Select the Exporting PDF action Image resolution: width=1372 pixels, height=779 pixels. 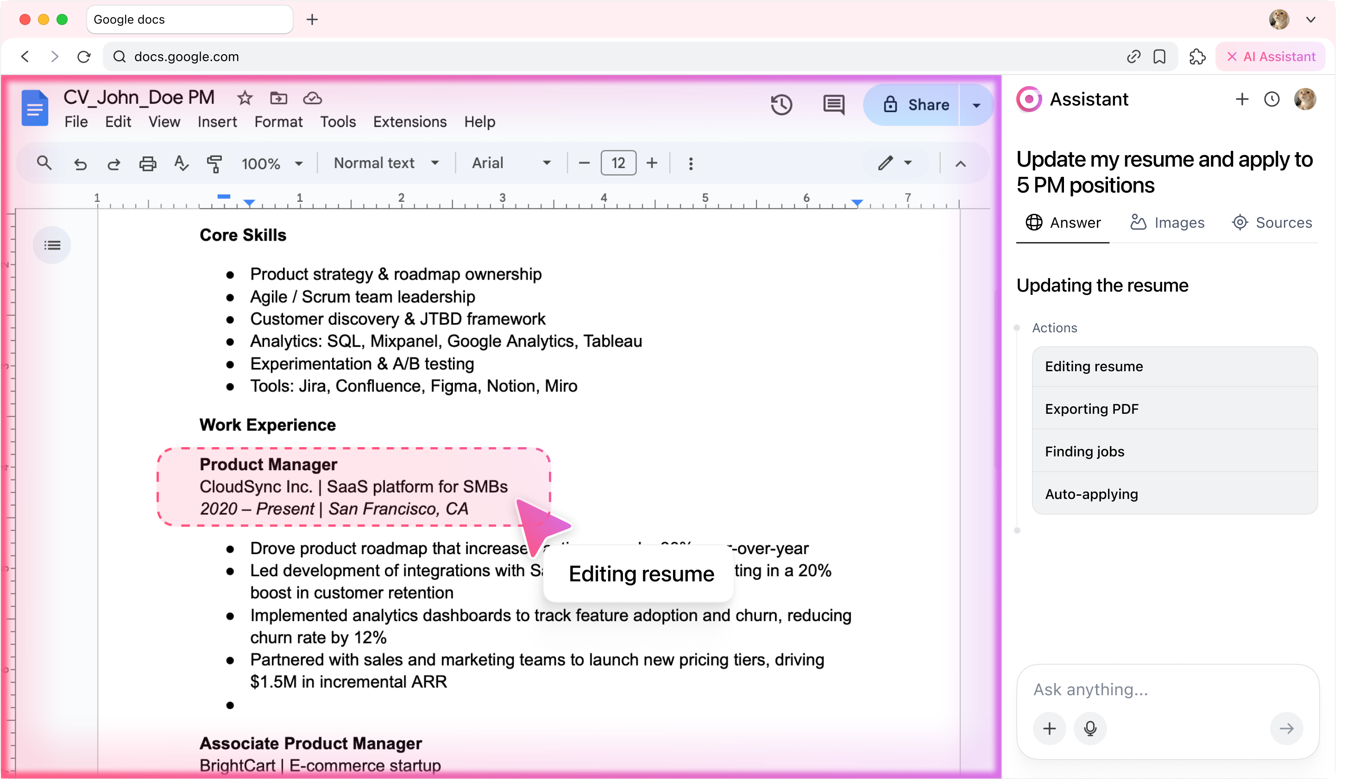pos(1175,409)
